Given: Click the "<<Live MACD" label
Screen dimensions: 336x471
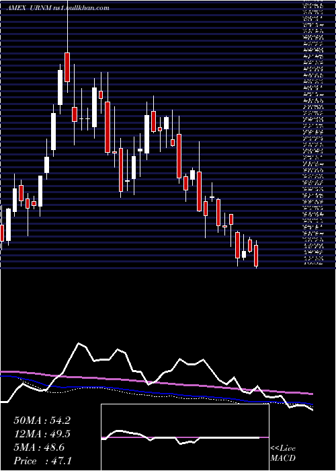Looking at the screenshot, I should point(283,454).
